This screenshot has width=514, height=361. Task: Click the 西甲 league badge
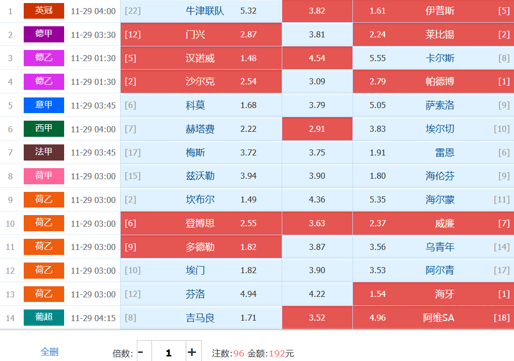(x=44, y=129)
